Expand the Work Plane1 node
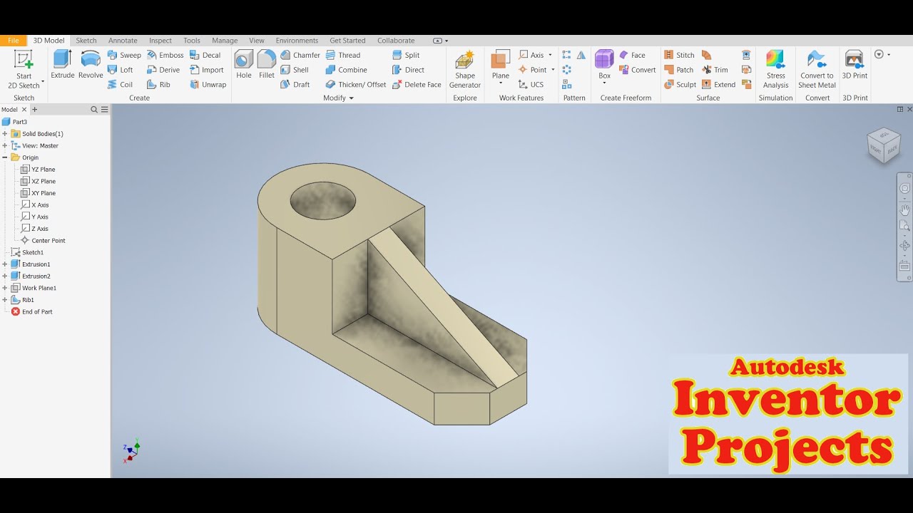Viewport: 913px width, 513px height. 5,288
